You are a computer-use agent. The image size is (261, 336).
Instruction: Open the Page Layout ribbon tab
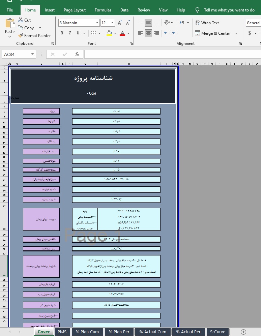pos(75,10)
